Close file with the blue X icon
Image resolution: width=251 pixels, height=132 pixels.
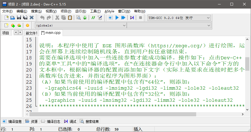point(31,18)
